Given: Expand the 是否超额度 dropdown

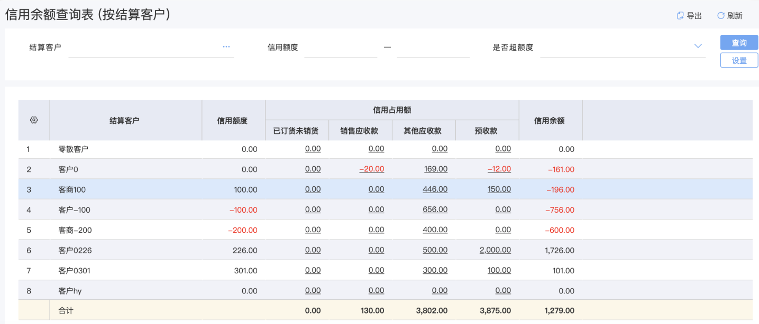Looking at the screenshot, I should coord(698,46).
